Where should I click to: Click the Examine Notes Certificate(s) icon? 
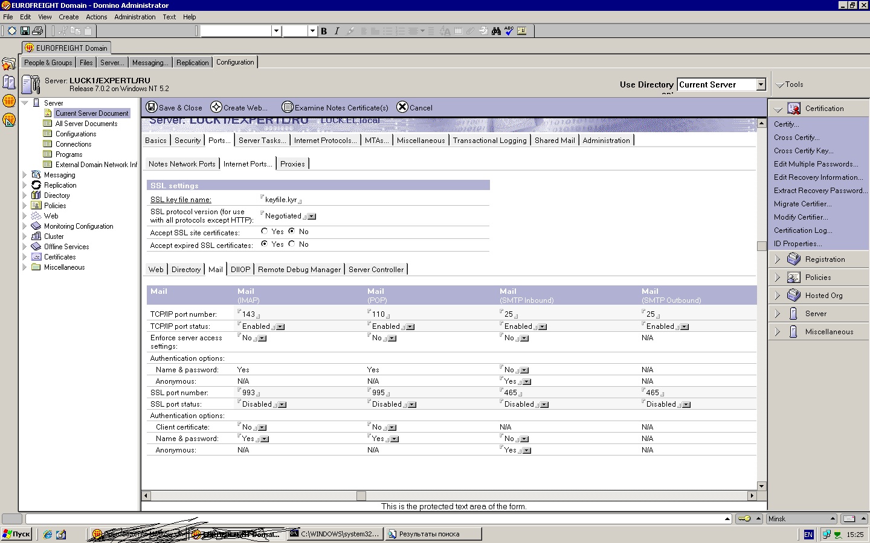[288, 107]
